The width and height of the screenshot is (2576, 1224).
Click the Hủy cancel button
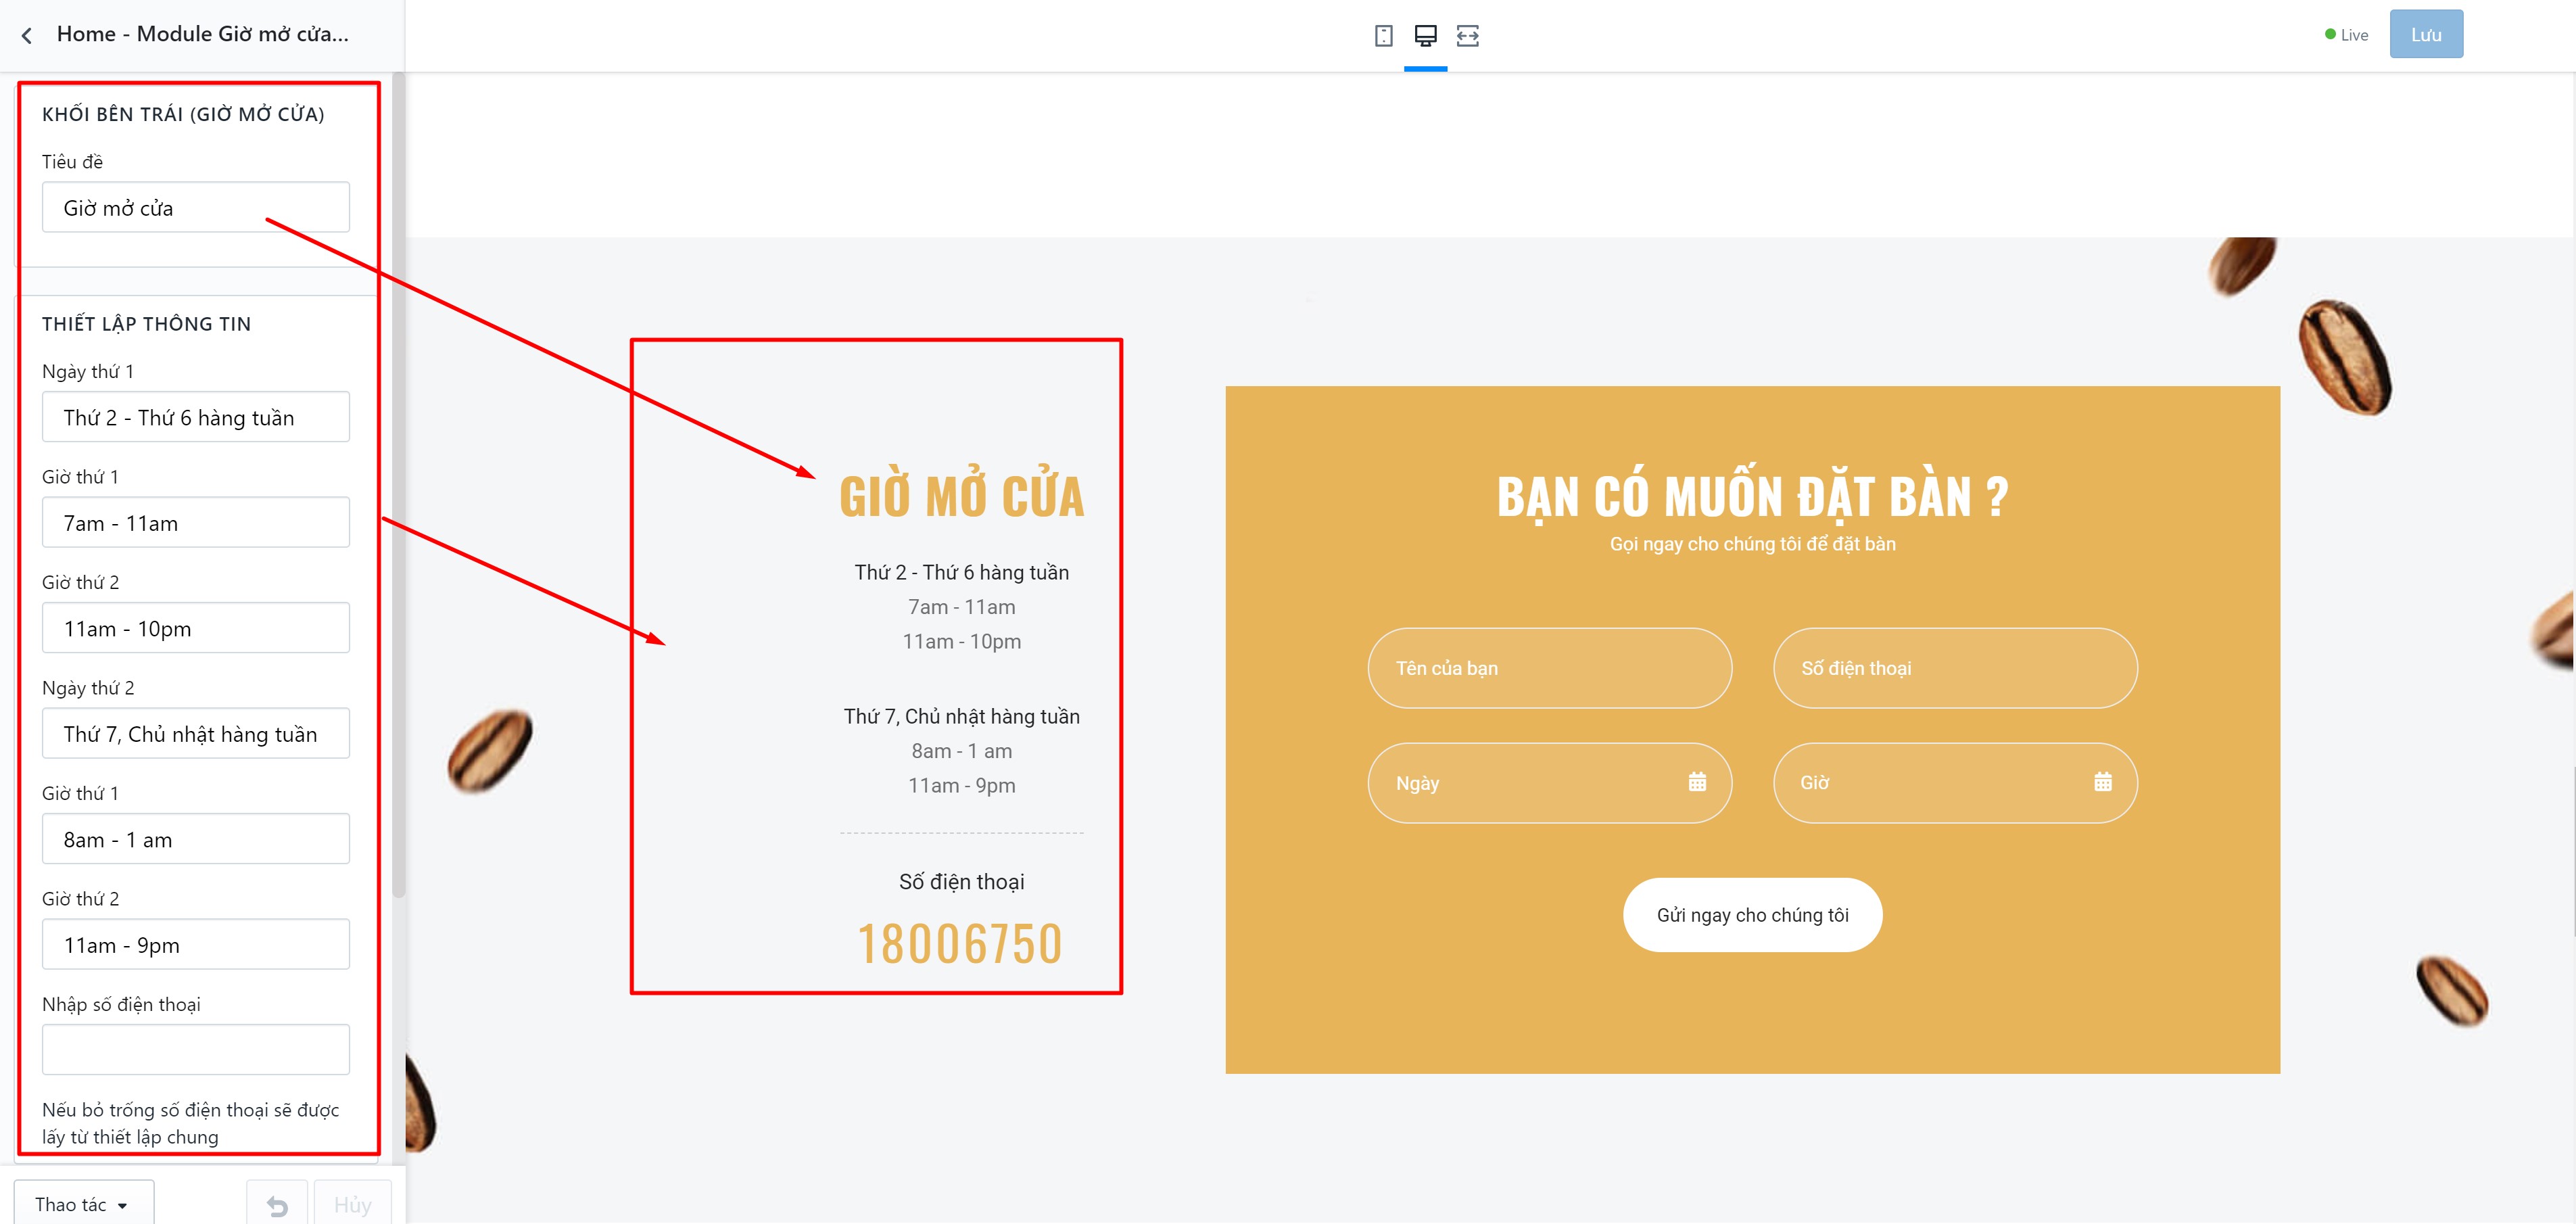[x=352, y=1205]
